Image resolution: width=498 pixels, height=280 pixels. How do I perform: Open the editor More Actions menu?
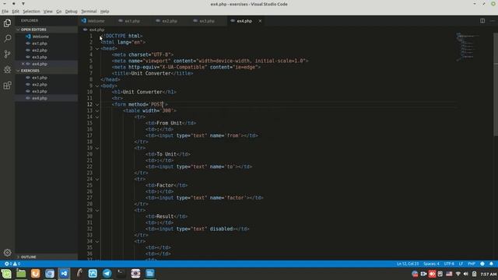(x=493, y=21)
